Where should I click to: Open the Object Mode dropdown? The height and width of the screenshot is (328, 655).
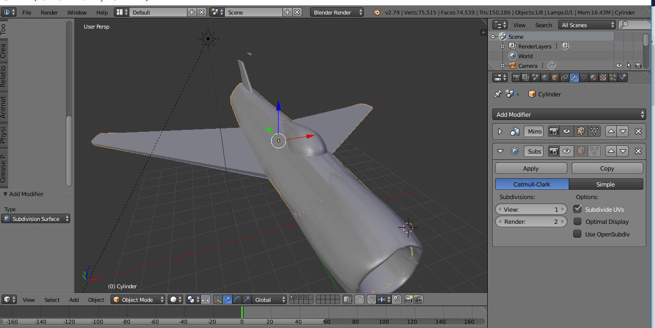pos(138,299)
